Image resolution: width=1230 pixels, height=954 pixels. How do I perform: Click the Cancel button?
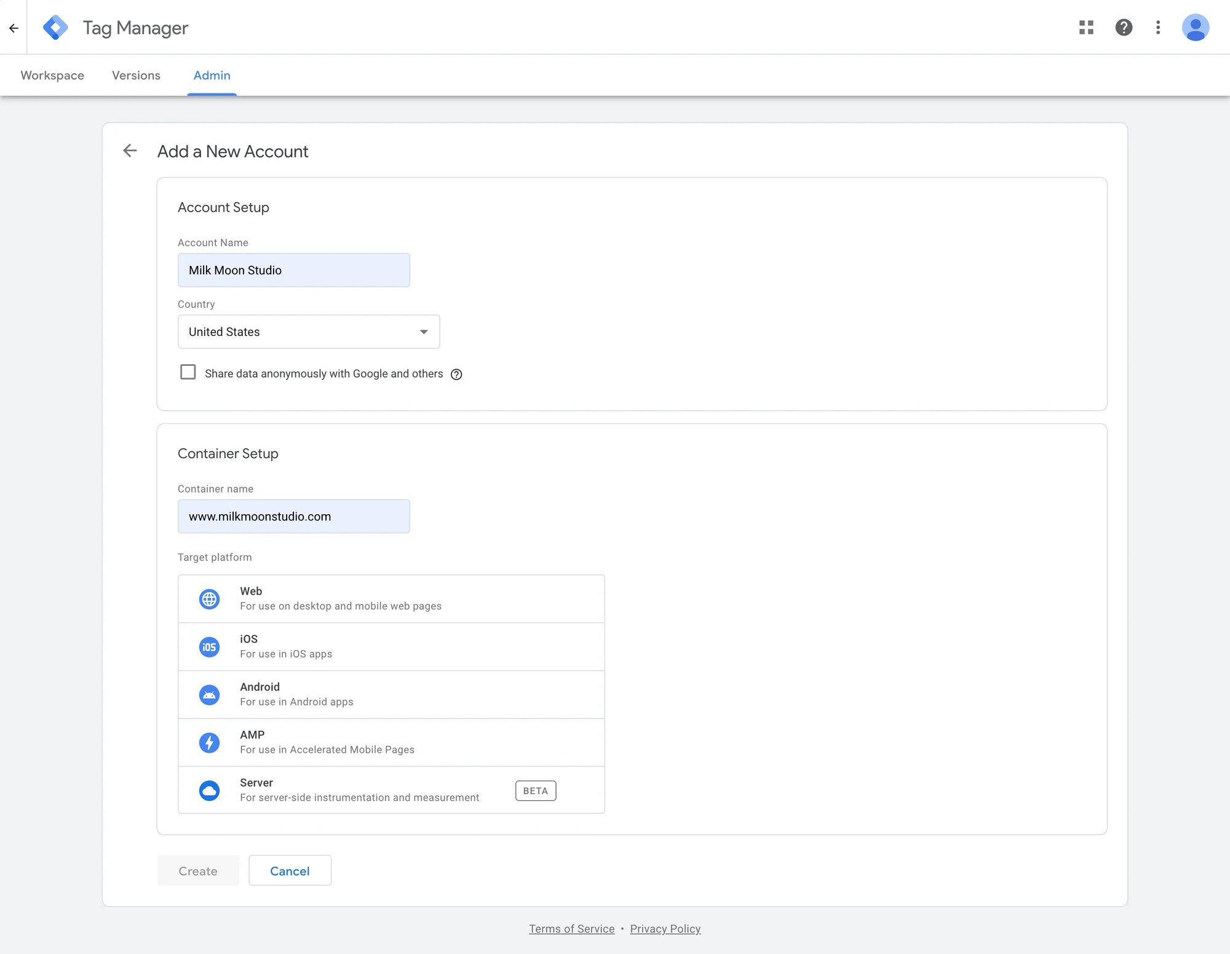(x=290, y=870)
